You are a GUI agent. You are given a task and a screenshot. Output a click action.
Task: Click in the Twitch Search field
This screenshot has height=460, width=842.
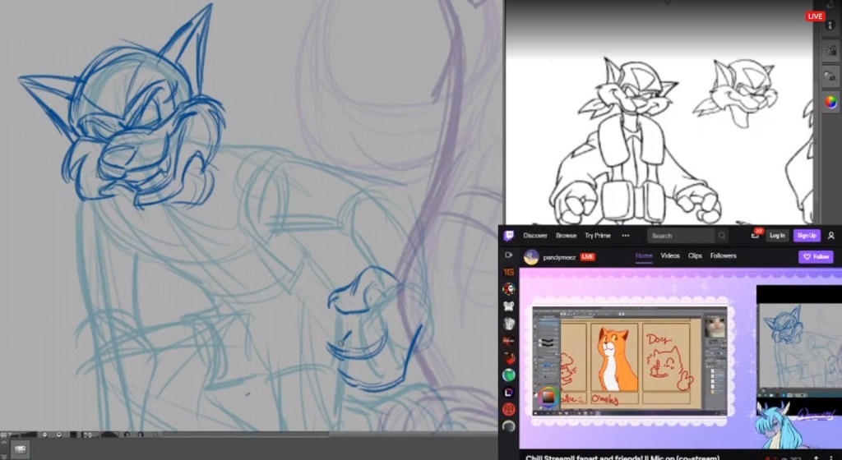point(679,236)
